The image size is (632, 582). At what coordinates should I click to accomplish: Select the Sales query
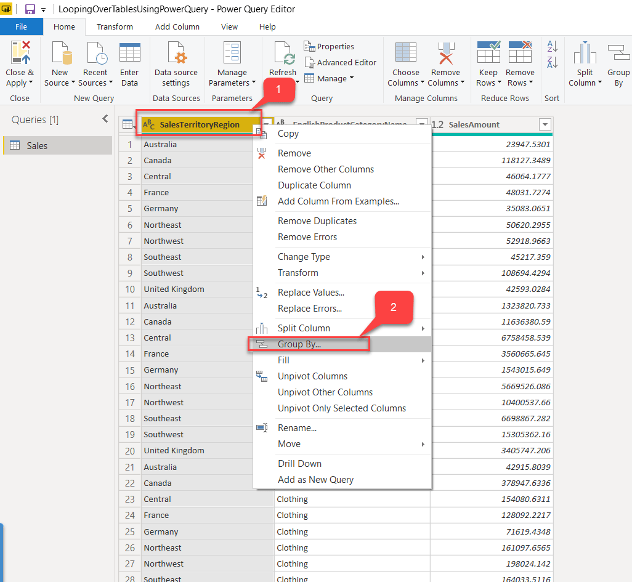pos(37,146)
